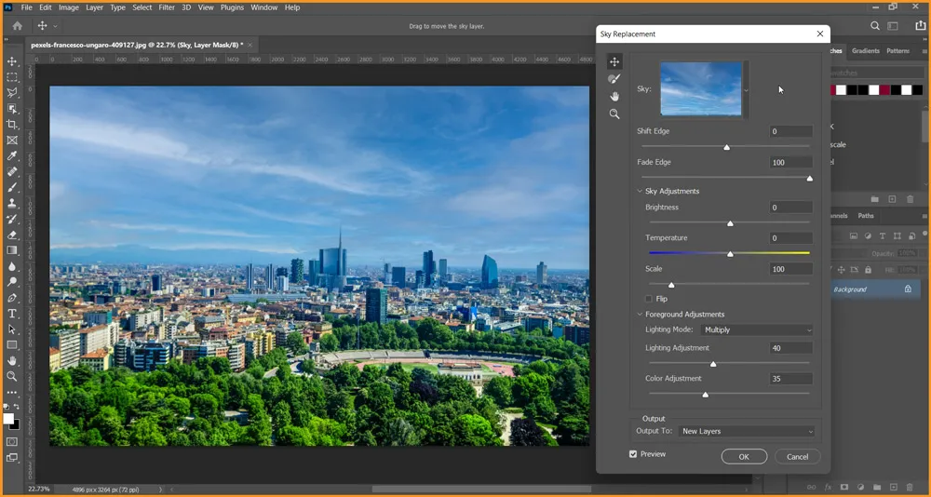Viewport: 931px width, 497px height.
Task: Select the Frame tool
Action: point(12,141)
